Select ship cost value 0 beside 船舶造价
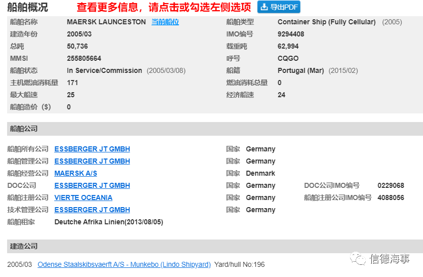Screen dimensions: 423x277 click(x=69, y=107)
